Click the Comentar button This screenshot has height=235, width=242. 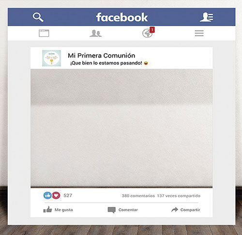tap(123, 210)
